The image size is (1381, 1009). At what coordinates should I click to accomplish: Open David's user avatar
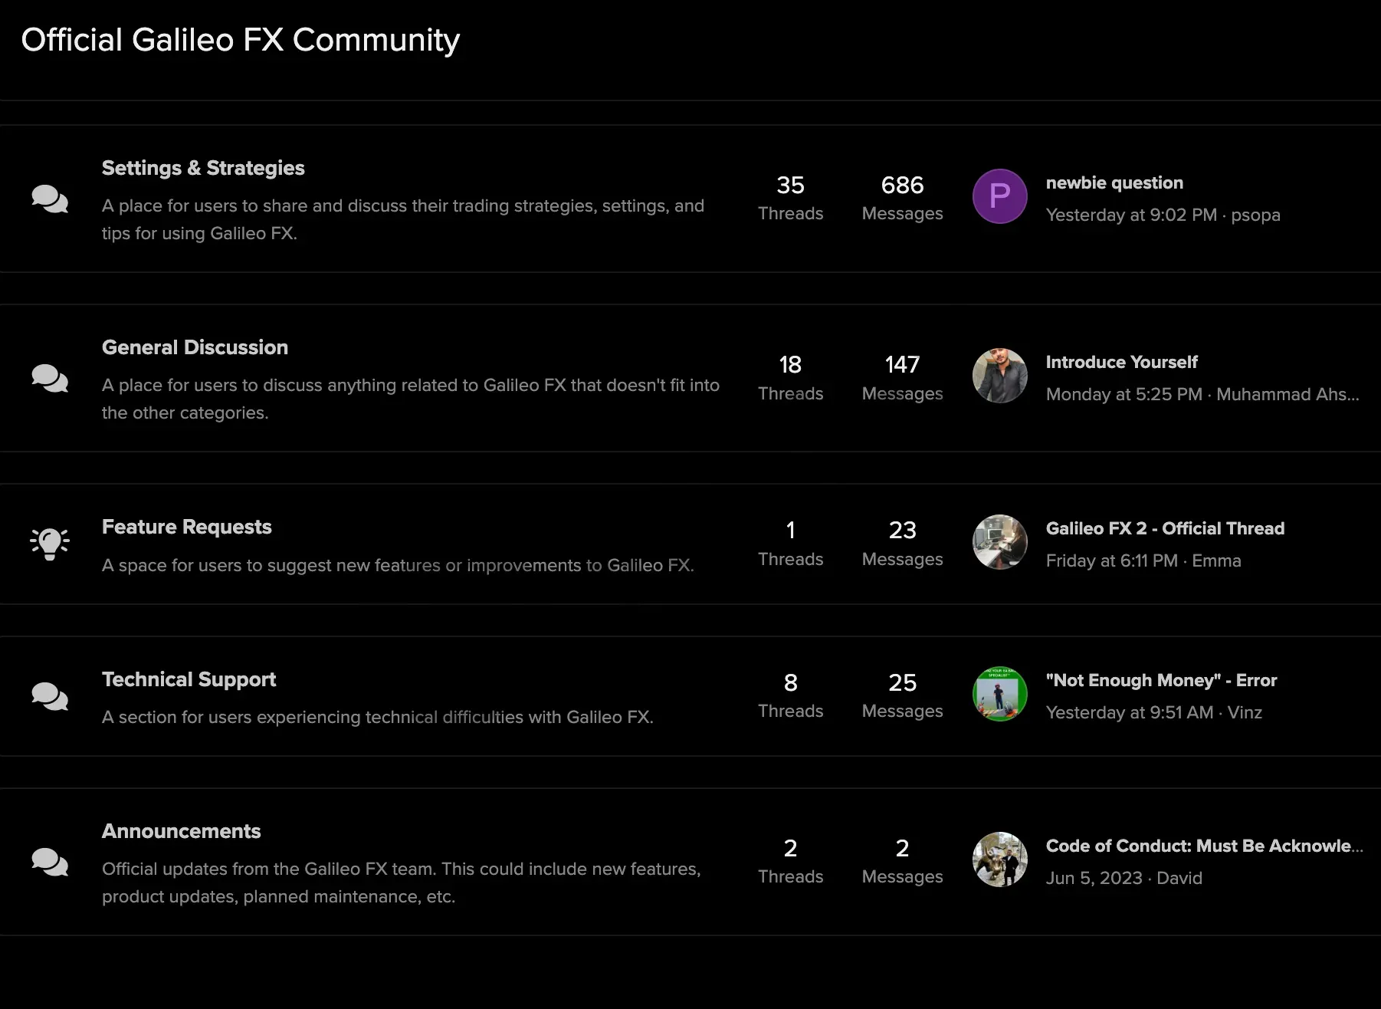point(1000,859)
